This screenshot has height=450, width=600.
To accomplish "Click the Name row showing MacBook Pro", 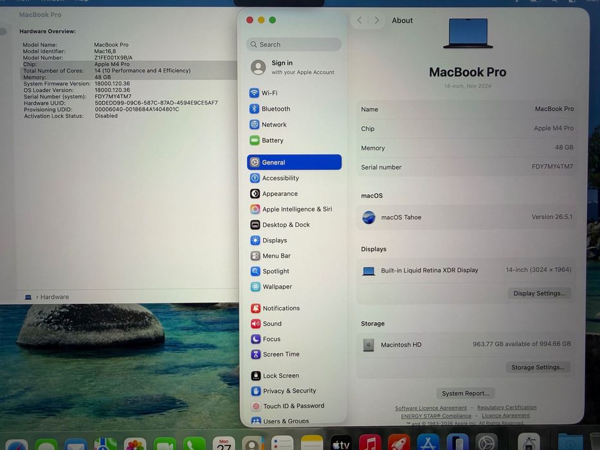I will [467, 109].
